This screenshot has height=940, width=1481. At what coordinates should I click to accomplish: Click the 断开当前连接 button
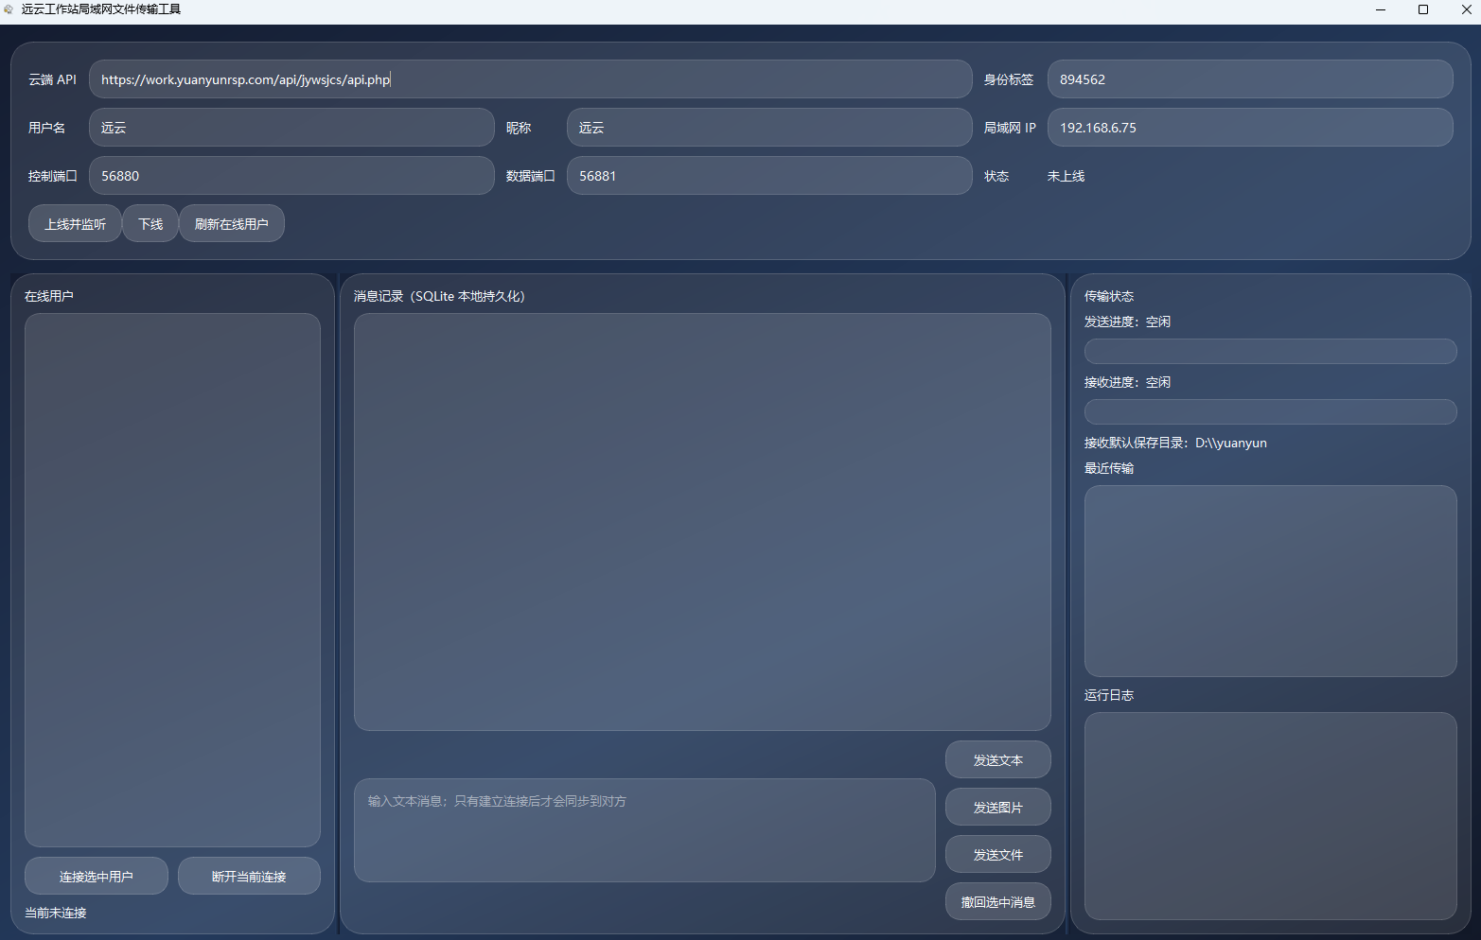click(249, 877)
